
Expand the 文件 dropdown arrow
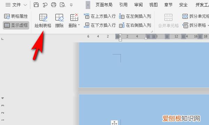point(25,5)
